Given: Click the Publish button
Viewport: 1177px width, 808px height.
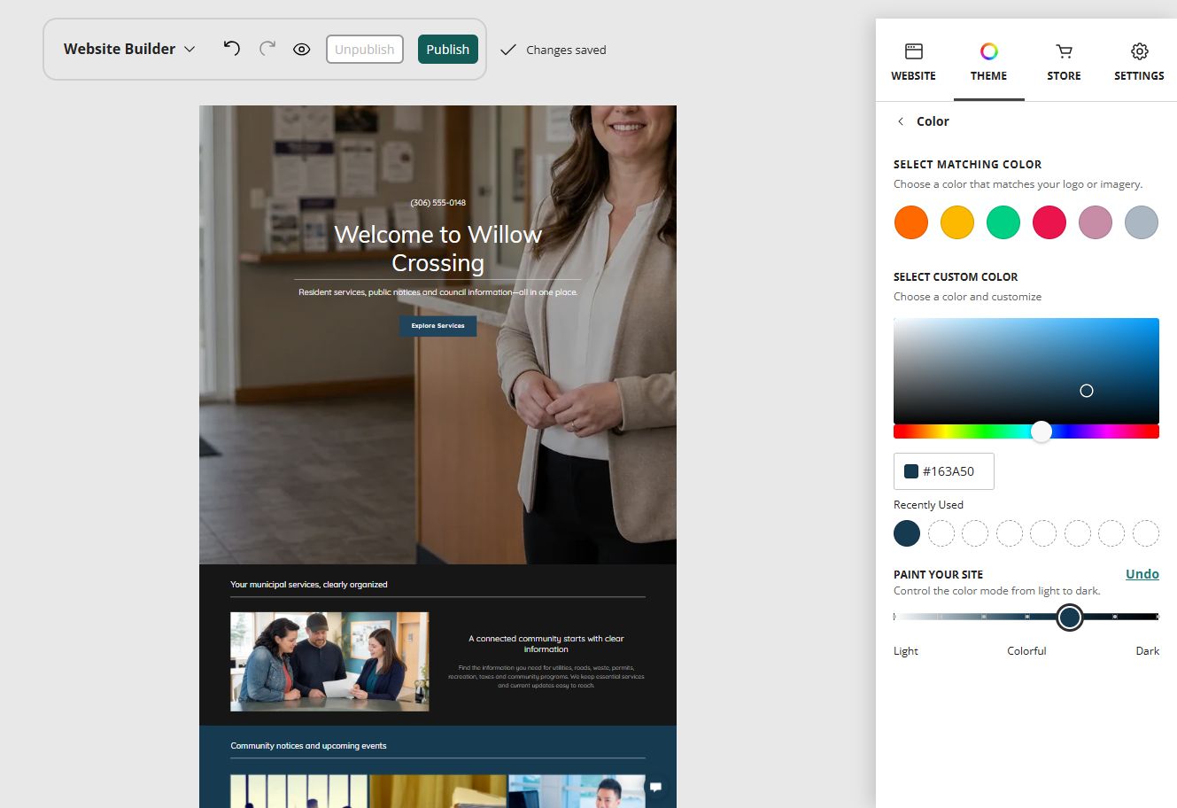Looking at the screenshot, I should click(x=448, y=50).
